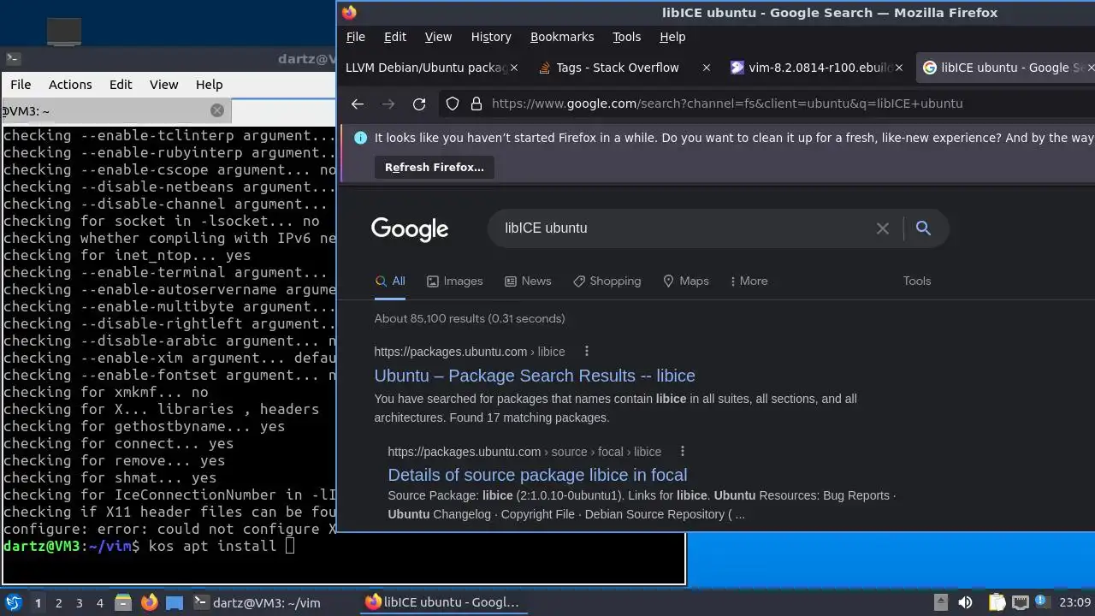1095x616 pixels.
Task: Open Firefox History menu
Action: 491,37
